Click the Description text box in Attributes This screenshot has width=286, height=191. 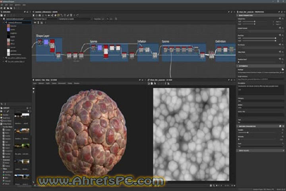(261, 90)
